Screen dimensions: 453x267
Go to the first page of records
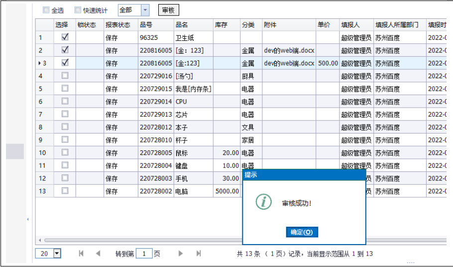tap(81, 254)
